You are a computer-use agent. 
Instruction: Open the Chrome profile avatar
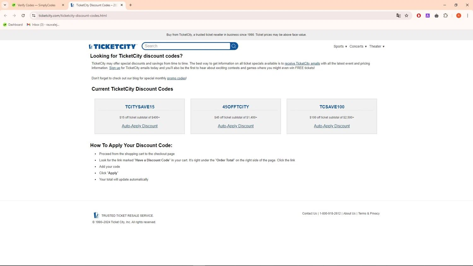coord(458,15)
